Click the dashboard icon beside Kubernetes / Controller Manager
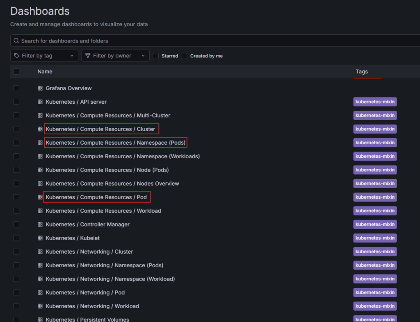Image resolution: width=420 pixels, height=322 pixels. 40,224
